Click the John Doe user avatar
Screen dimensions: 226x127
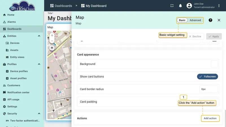[189, 6]
